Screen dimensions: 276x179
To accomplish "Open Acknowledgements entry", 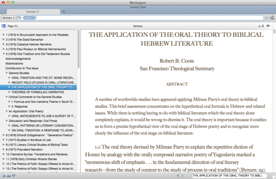I will coord(18,59).
